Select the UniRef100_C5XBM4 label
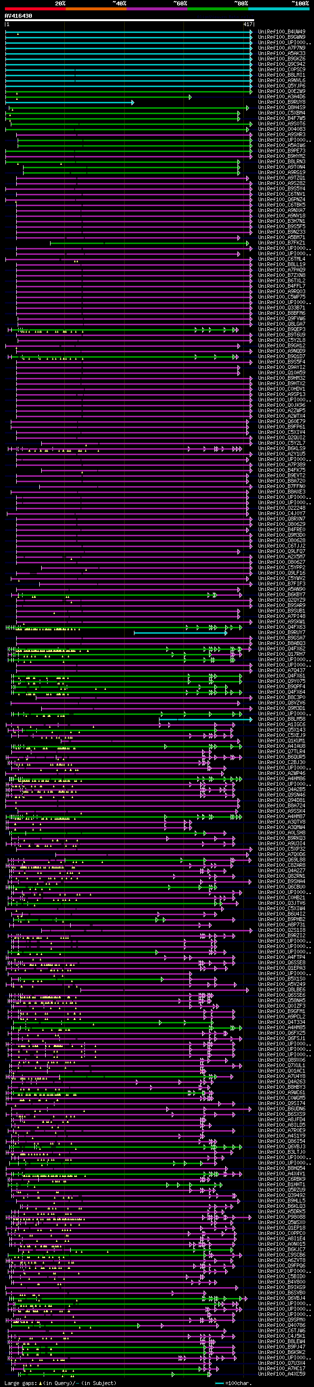Screen dimensions: 314x1387 click(x=282, y=113)
